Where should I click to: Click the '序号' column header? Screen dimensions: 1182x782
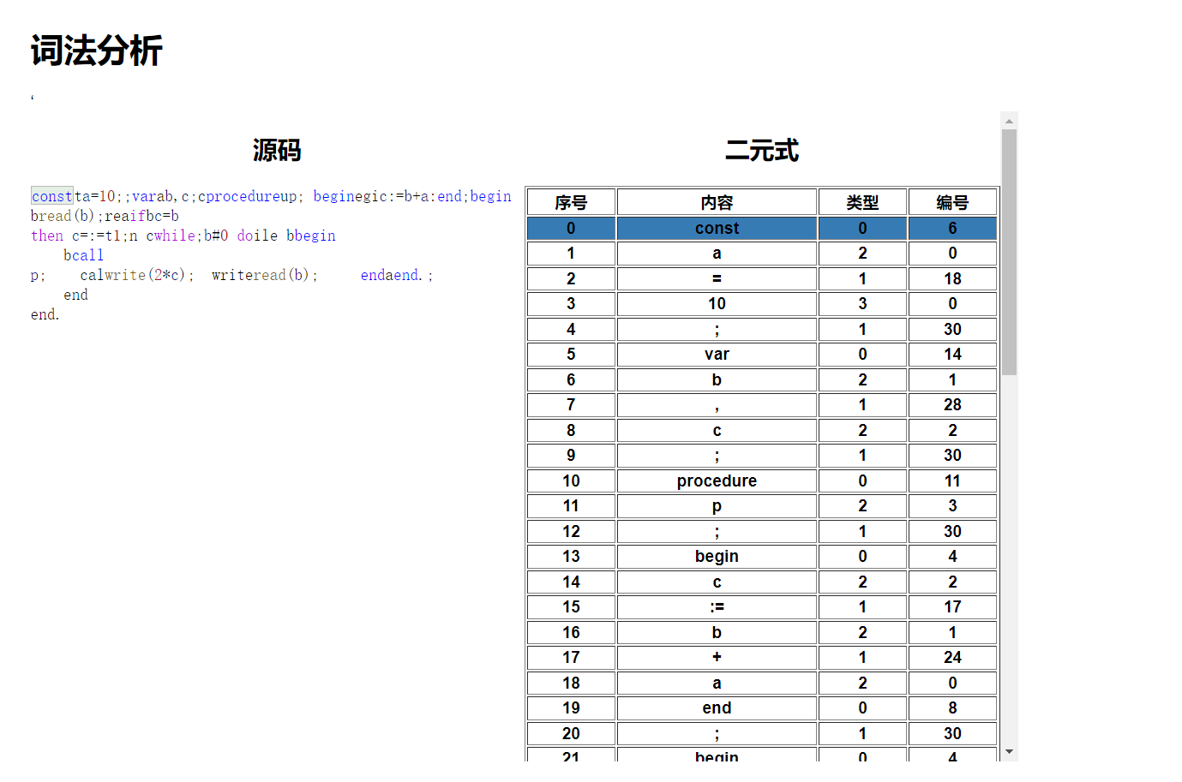(x=571, y=202)
